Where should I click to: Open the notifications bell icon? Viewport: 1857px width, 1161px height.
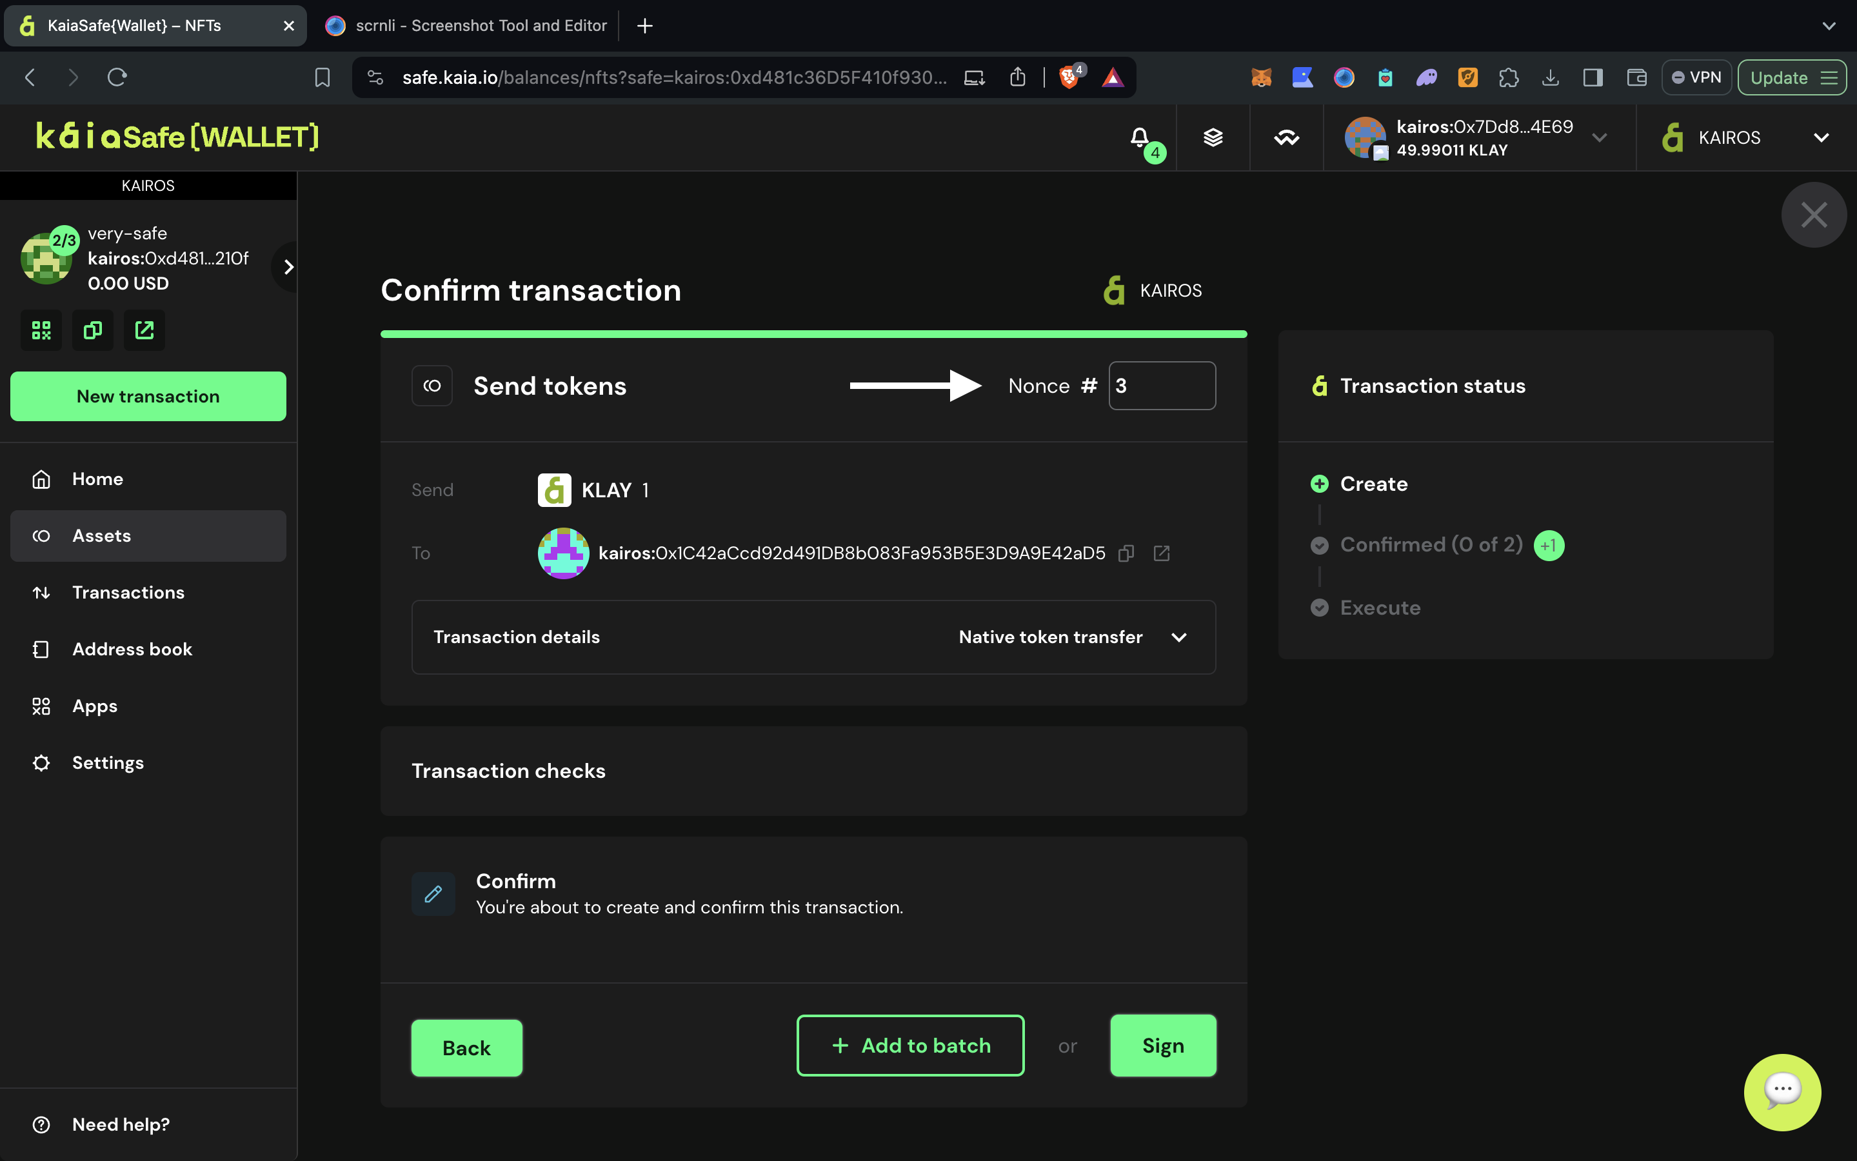pos(1140,137)
